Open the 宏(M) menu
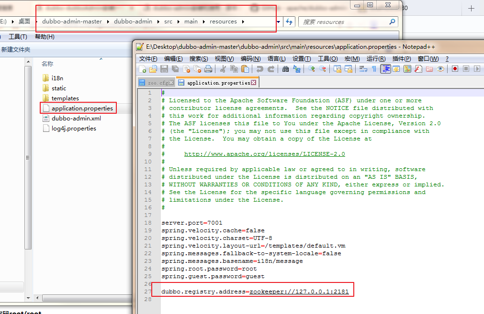This screenshot has height=314, width=484. pos(352,59)
